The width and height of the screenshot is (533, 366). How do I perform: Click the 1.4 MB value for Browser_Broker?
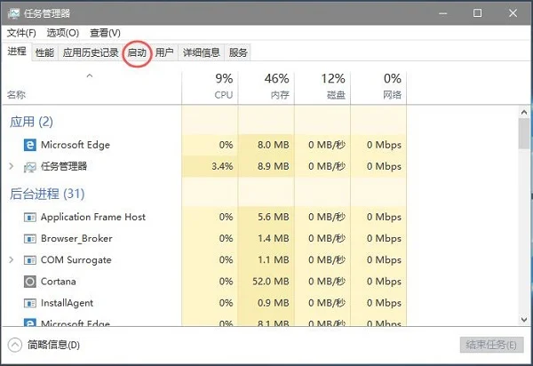point(274,239)
